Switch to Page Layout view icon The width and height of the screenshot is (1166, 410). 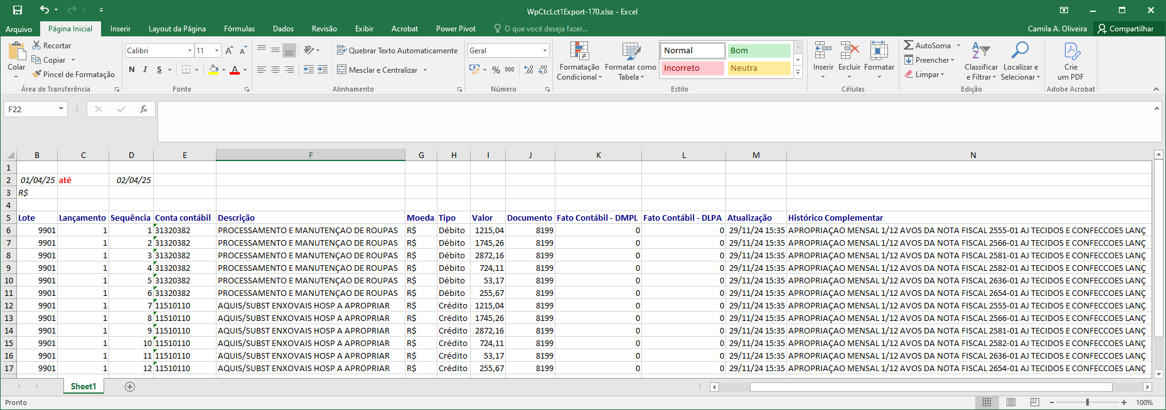[x=1010, y=402]
